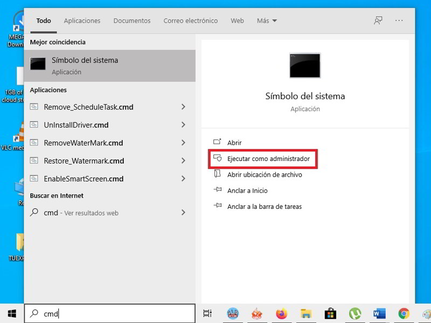Open Microsoft Word from the taskbar
This screenshot has height=323, width=431.
tap(379, 313)
